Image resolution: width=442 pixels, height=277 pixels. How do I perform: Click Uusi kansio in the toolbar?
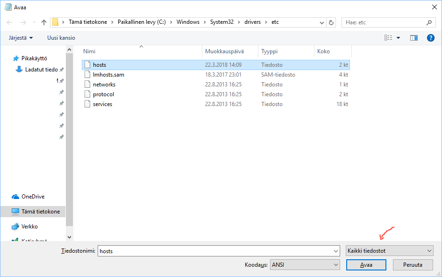(61, 38)
